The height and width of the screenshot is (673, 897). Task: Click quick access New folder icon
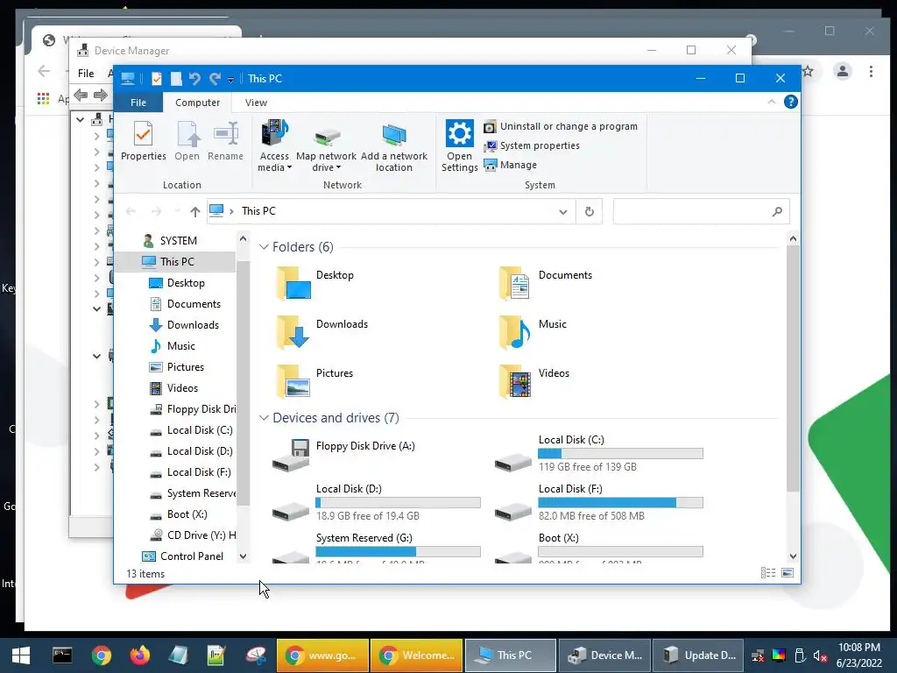tap(176, 78)
